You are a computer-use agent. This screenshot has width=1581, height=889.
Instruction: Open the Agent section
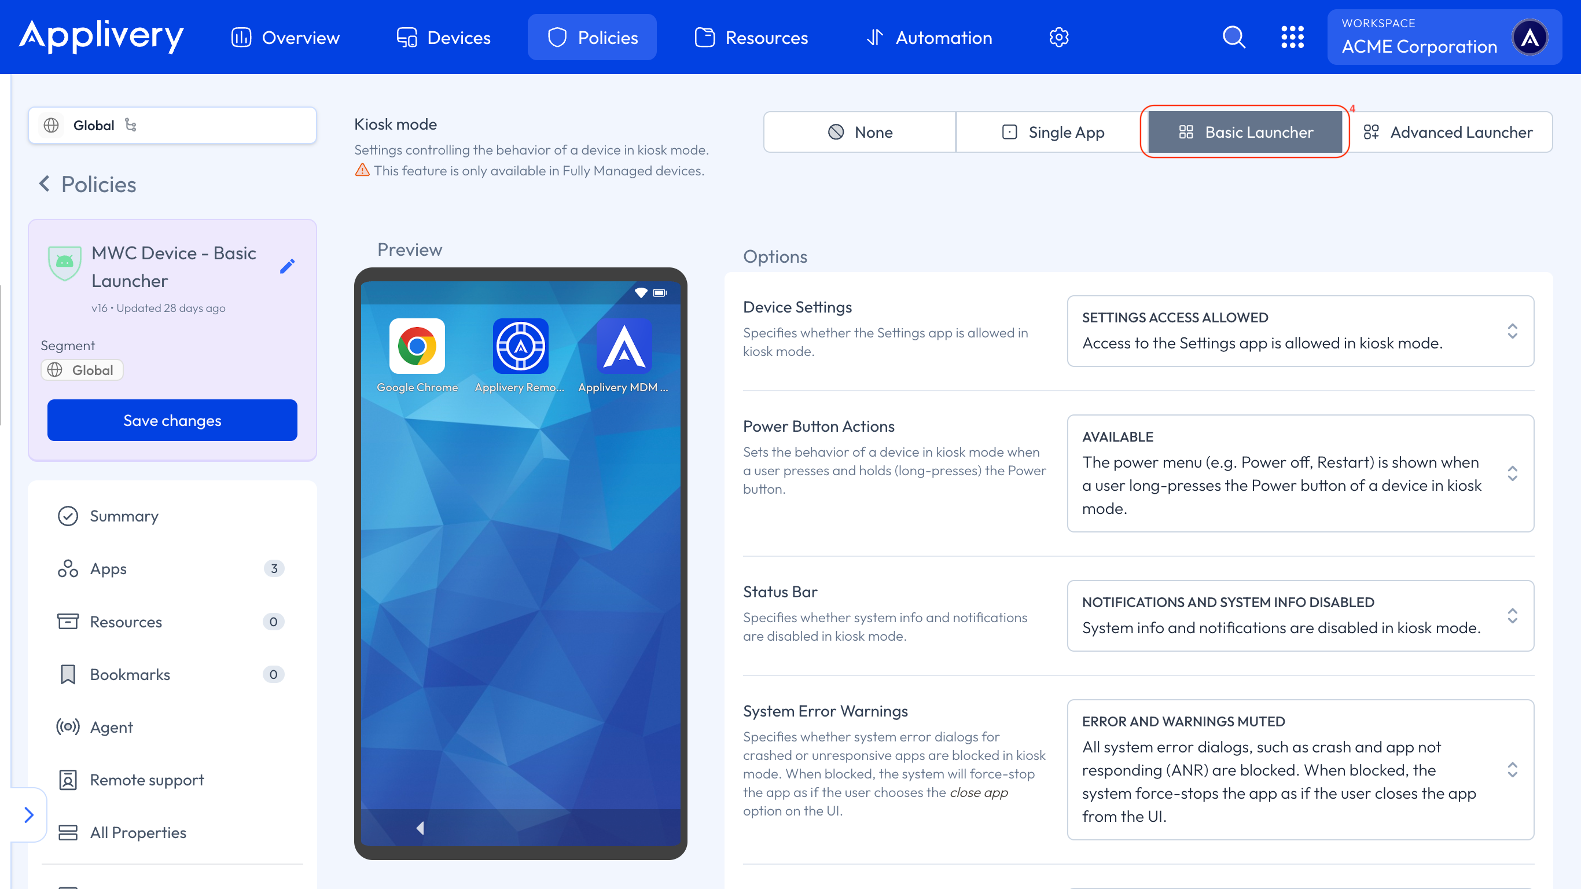(172, 727)
